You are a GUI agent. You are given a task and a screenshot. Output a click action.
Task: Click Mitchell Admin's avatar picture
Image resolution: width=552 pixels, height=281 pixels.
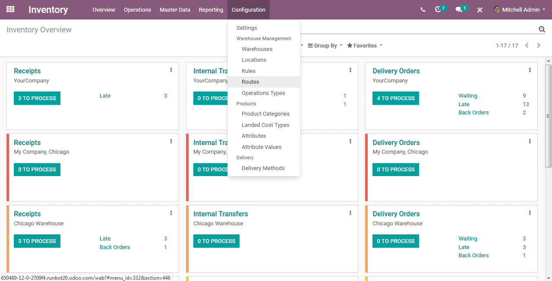pyautogui.click(x=497, y=9)
